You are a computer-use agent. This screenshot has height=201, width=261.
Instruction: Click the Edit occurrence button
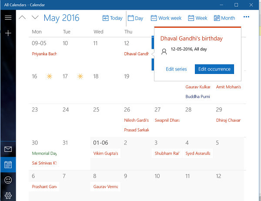pos(214,69)
